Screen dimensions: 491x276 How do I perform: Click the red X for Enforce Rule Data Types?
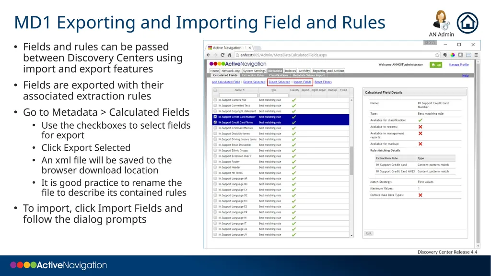[420, 195]
